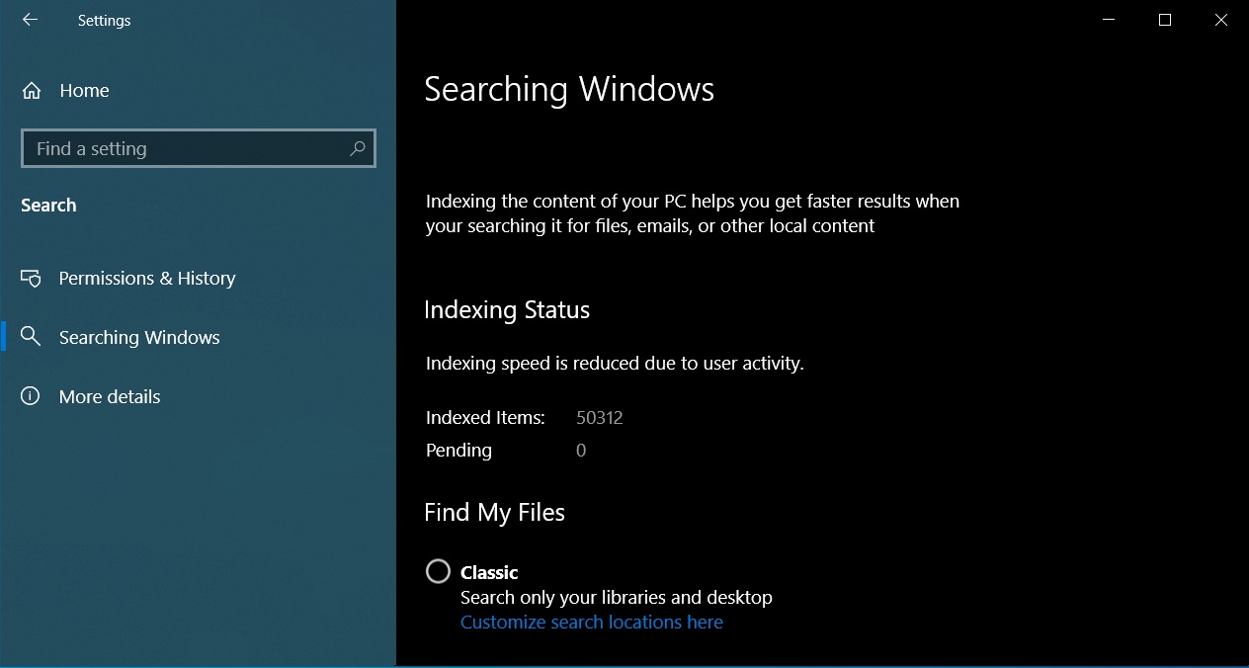Click the Search category label in sidebar

coord(48,205)
